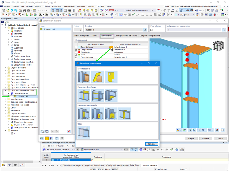The width and height of the screenshot is (229, 171).
Task: Click the Aceptar button
Action: click(191, 138)
